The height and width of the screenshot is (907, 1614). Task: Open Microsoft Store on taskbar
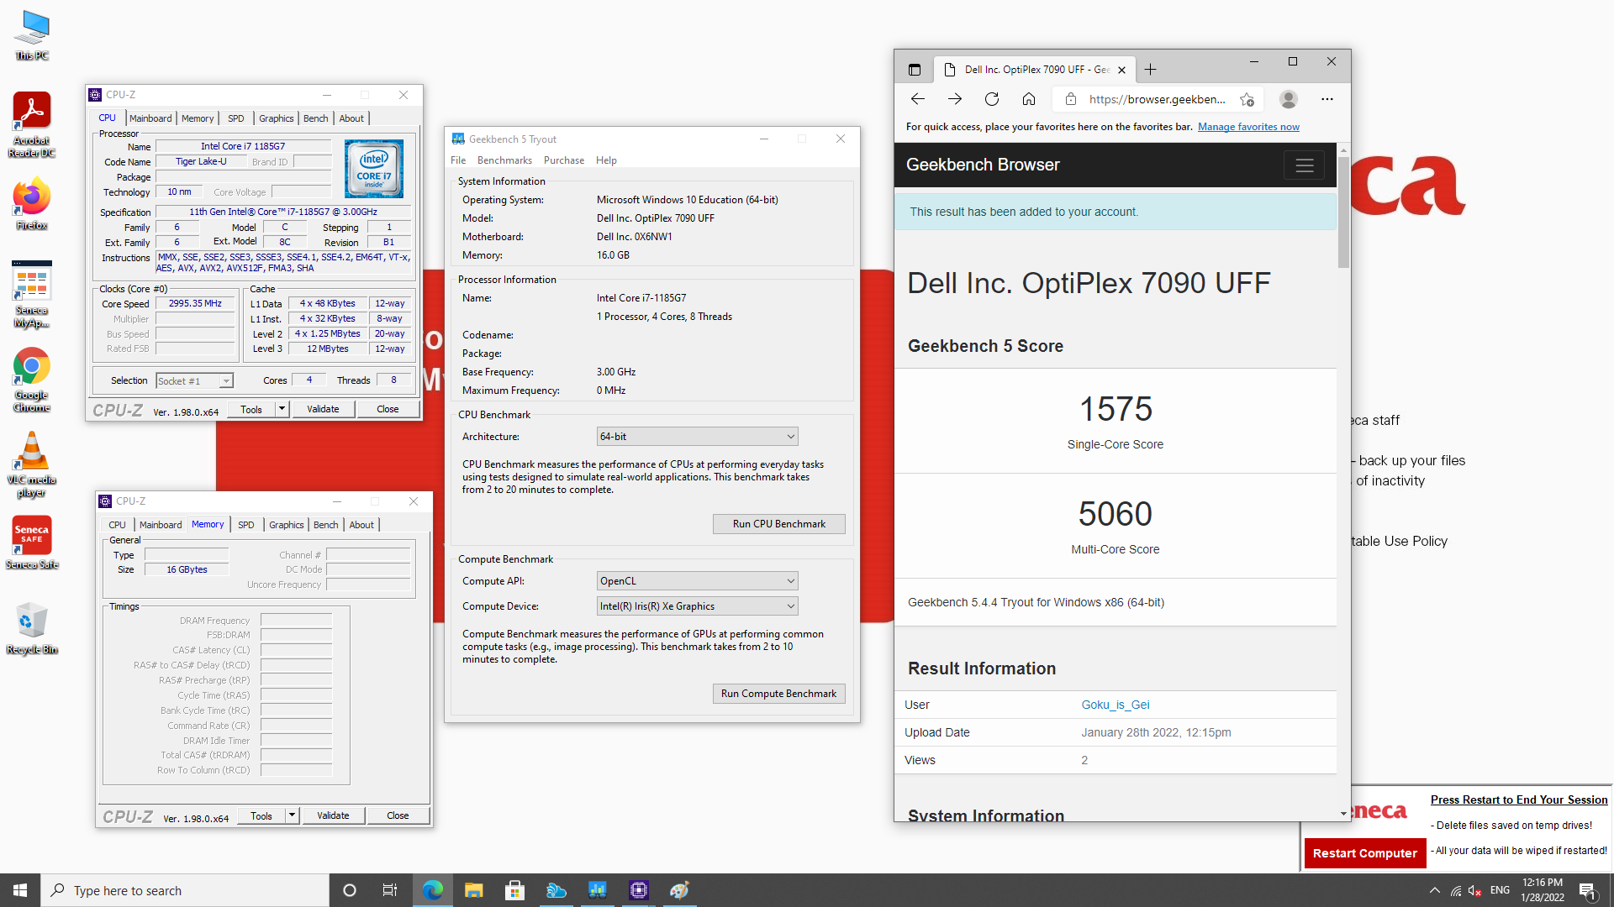point(515,890)
